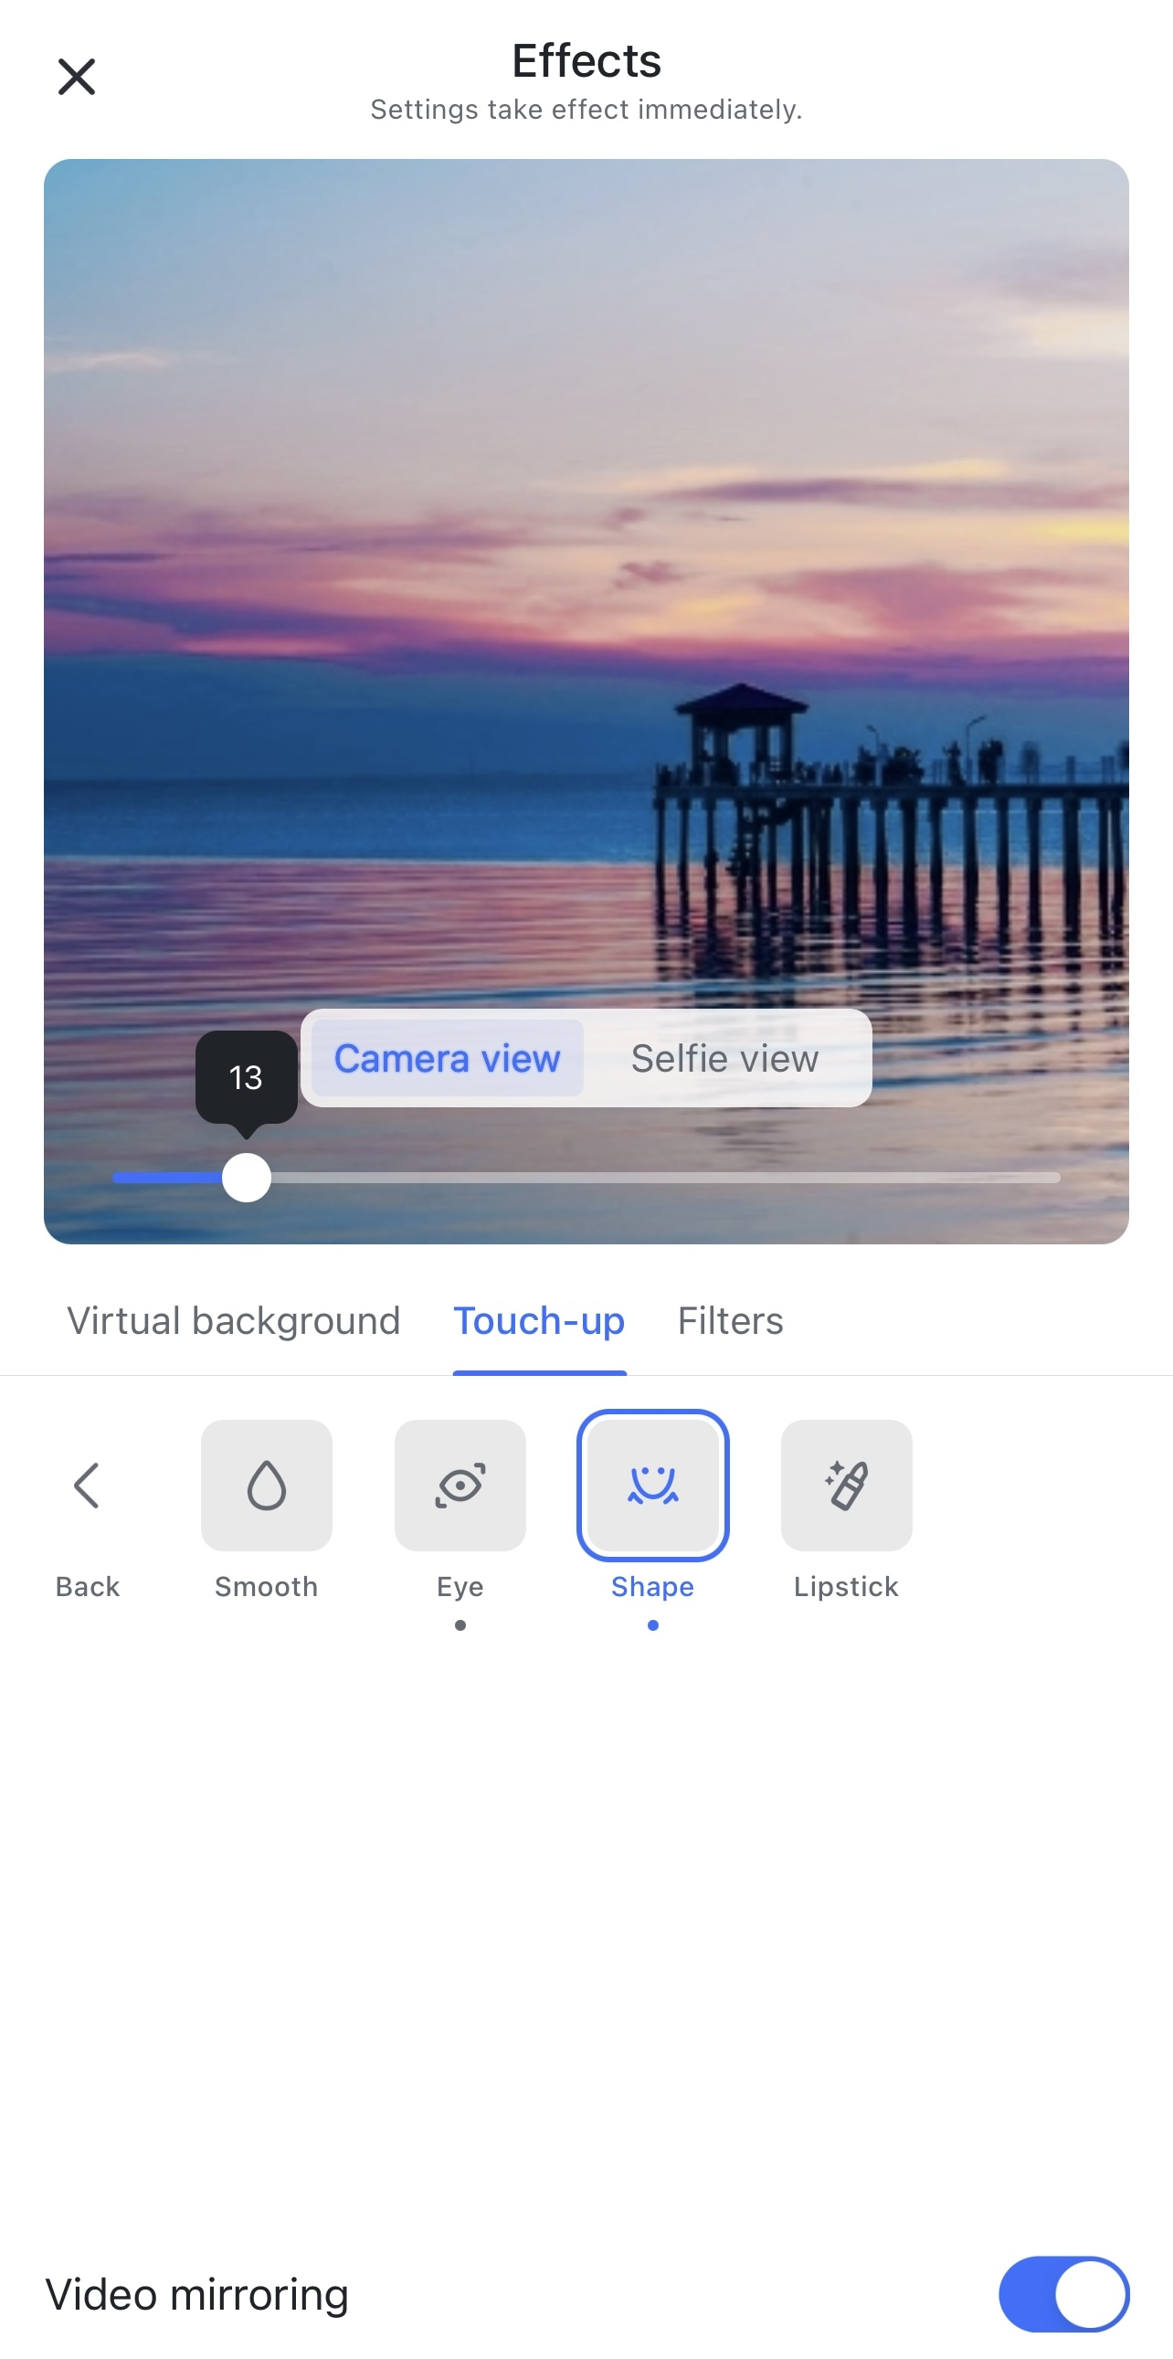The height and width of the screenshot is (2359, 1173).
Task: Select the Smooth droplet icon
Action: pyautogui.click(x=267, y=1485)
